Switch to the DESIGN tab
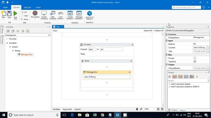The width and height of the screenshot is (211, 118). click(16, 8)
